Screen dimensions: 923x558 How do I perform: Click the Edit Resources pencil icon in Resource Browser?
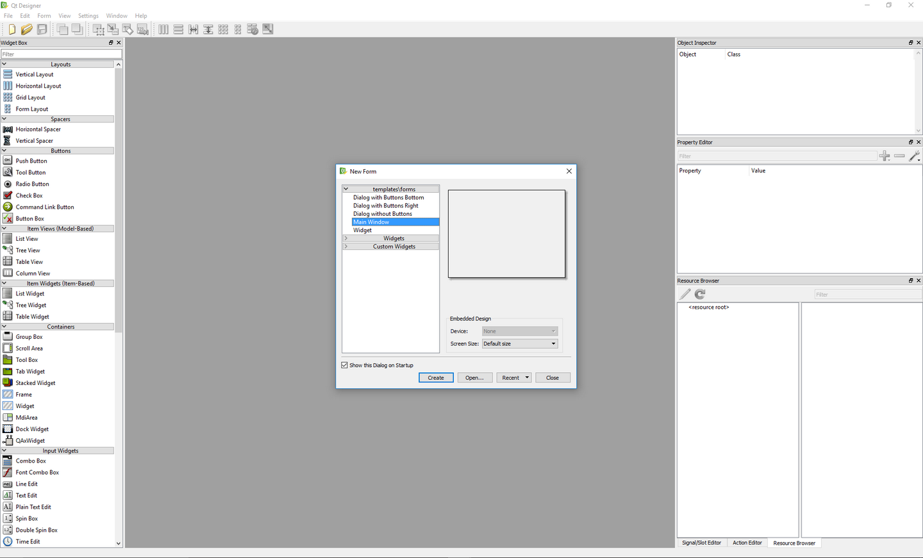685,294
